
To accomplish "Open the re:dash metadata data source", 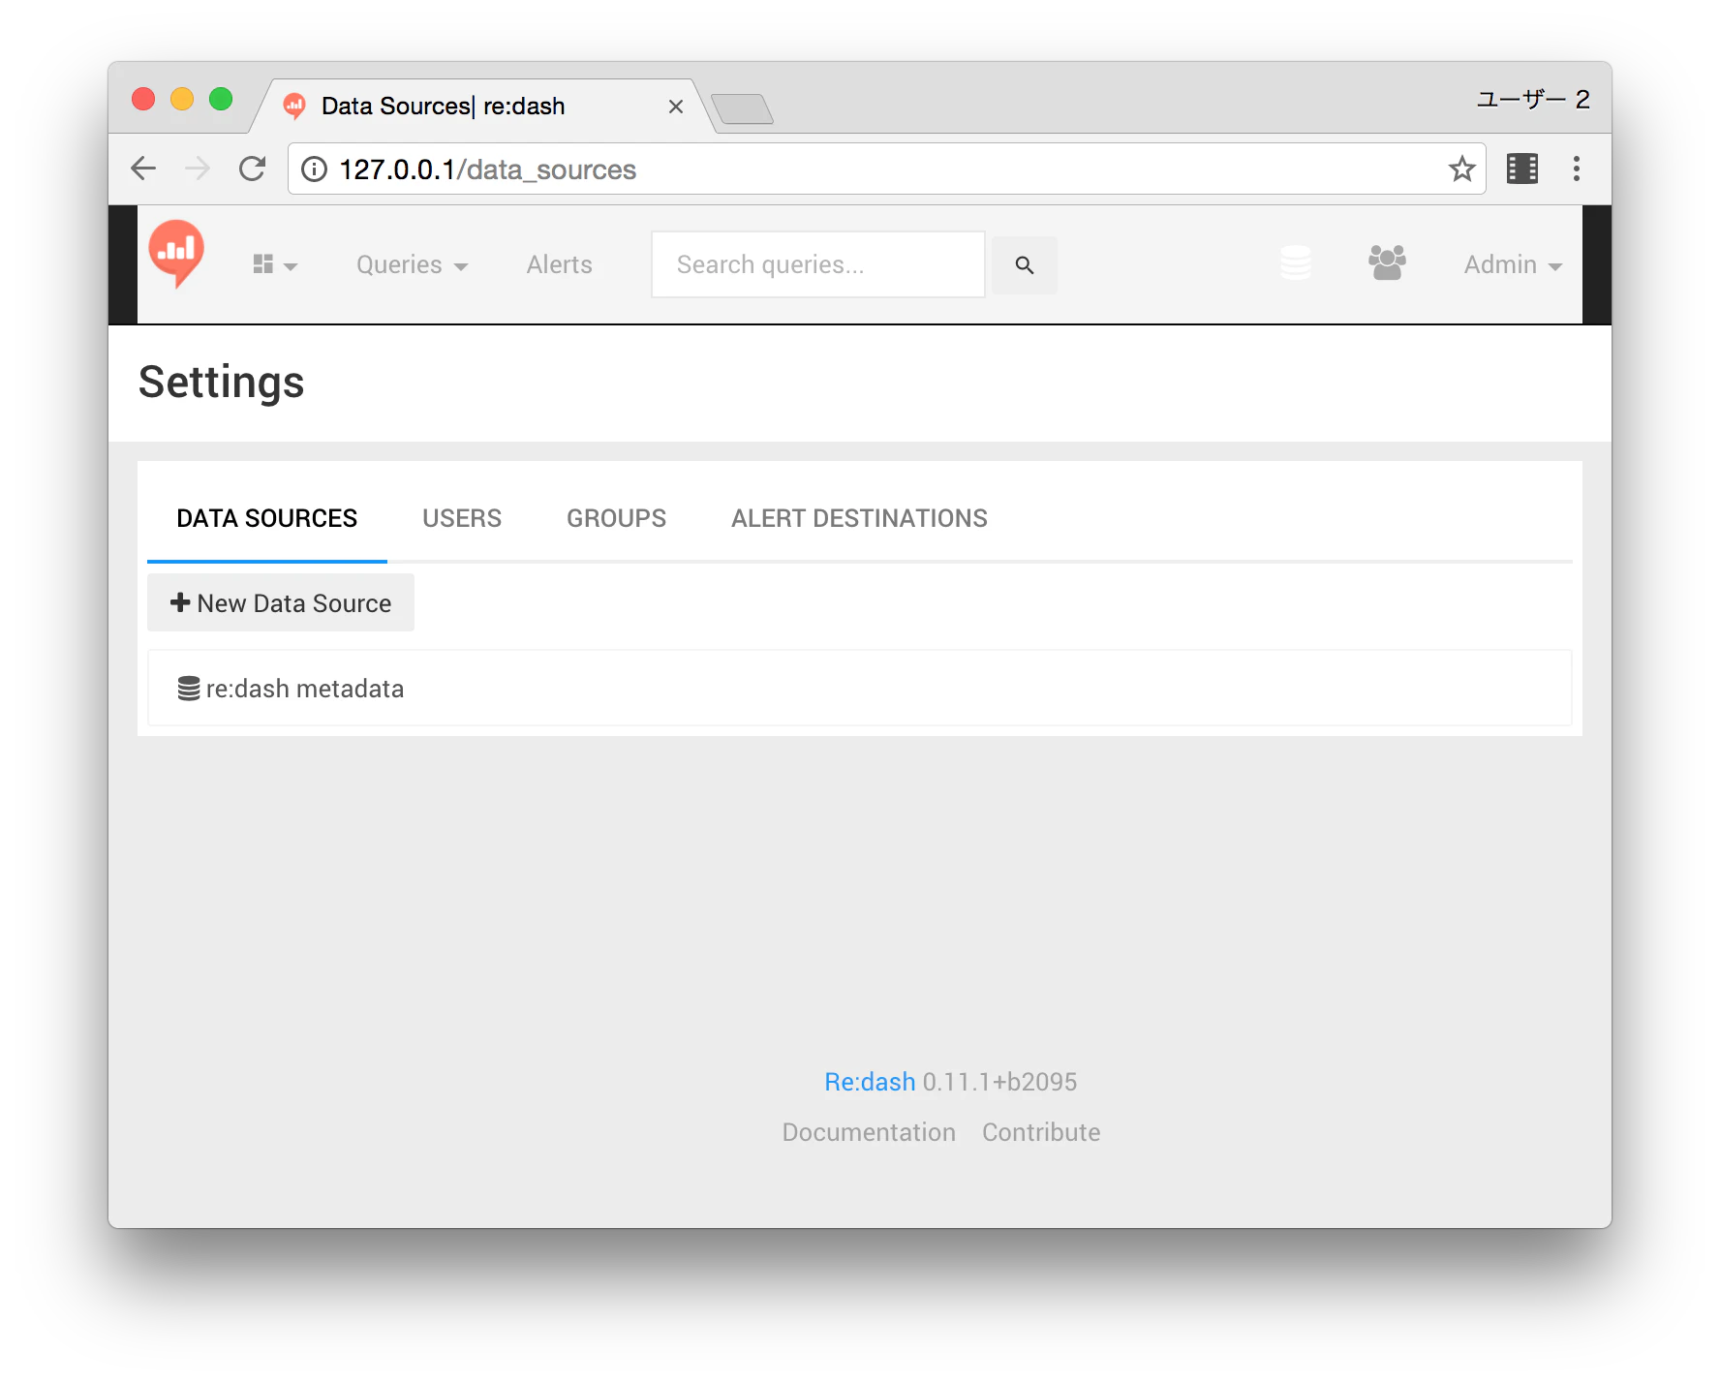I will pos(859,688).
